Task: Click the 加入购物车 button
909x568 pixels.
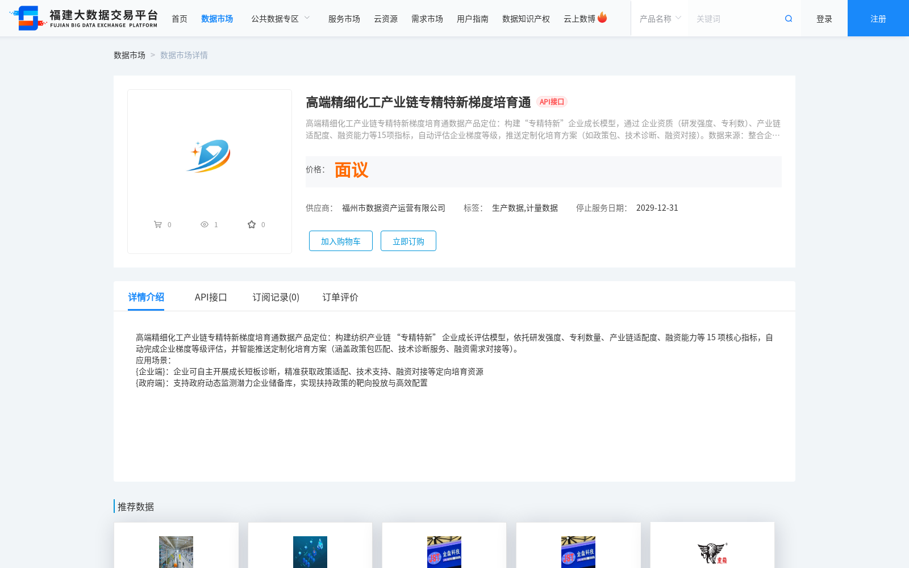Action: click(341, 241)
